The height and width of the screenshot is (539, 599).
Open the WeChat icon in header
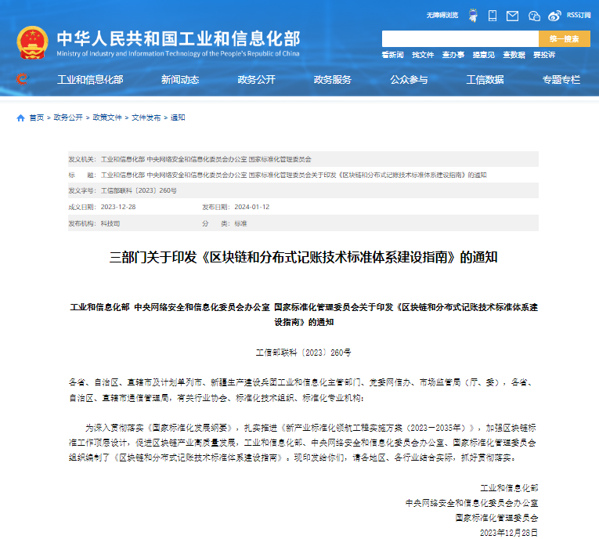click(534, 15)
